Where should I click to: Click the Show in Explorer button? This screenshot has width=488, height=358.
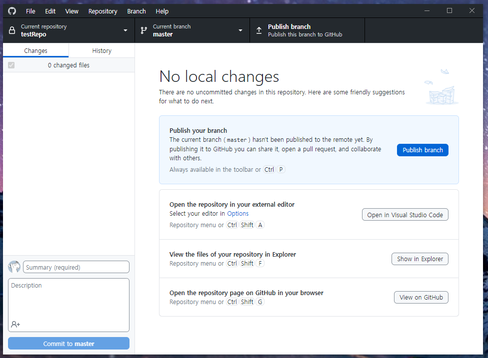[420, 259]
